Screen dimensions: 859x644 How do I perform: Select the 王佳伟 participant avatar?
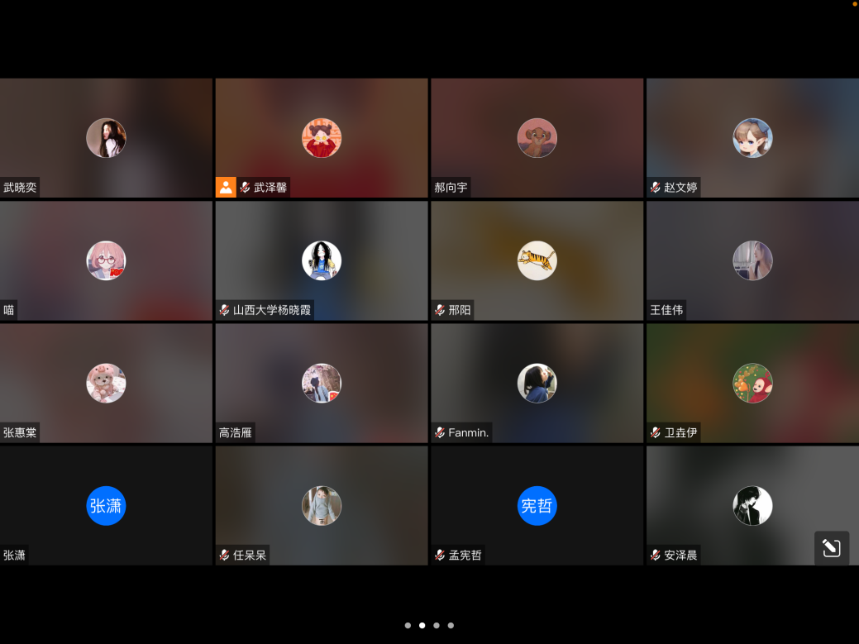(x=752, y=261)
